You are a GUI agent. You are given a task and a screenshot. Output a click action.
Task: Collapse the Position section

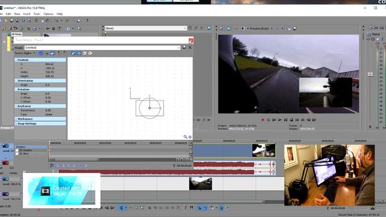pyautogui.click(x=40, y=60)
